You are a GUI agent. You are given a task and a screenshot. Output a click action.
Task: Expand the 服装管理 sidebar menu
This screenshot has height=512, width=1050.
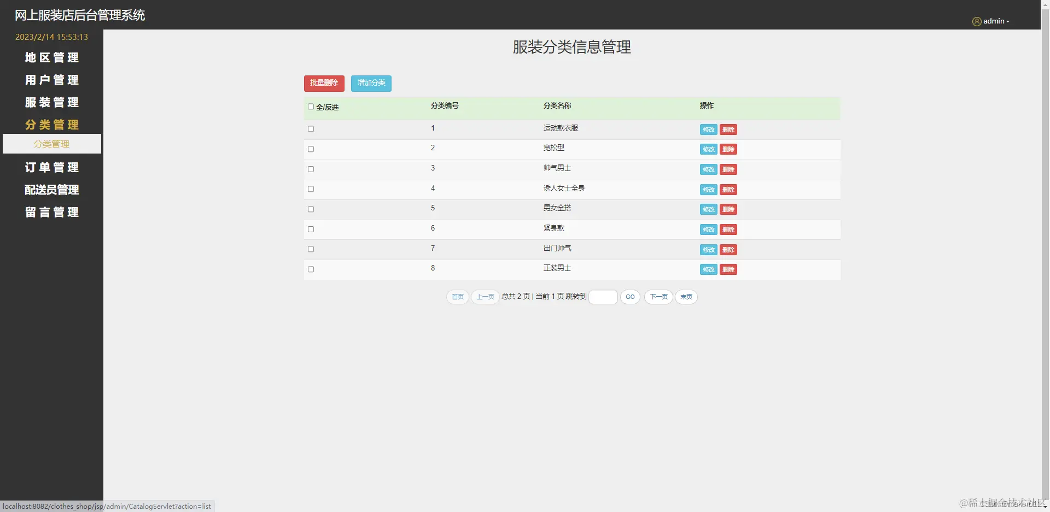52,102
